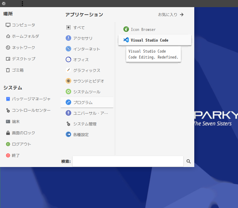
Task: Click the ユニバーサル・ア… category label
Action: pos(91,113)
